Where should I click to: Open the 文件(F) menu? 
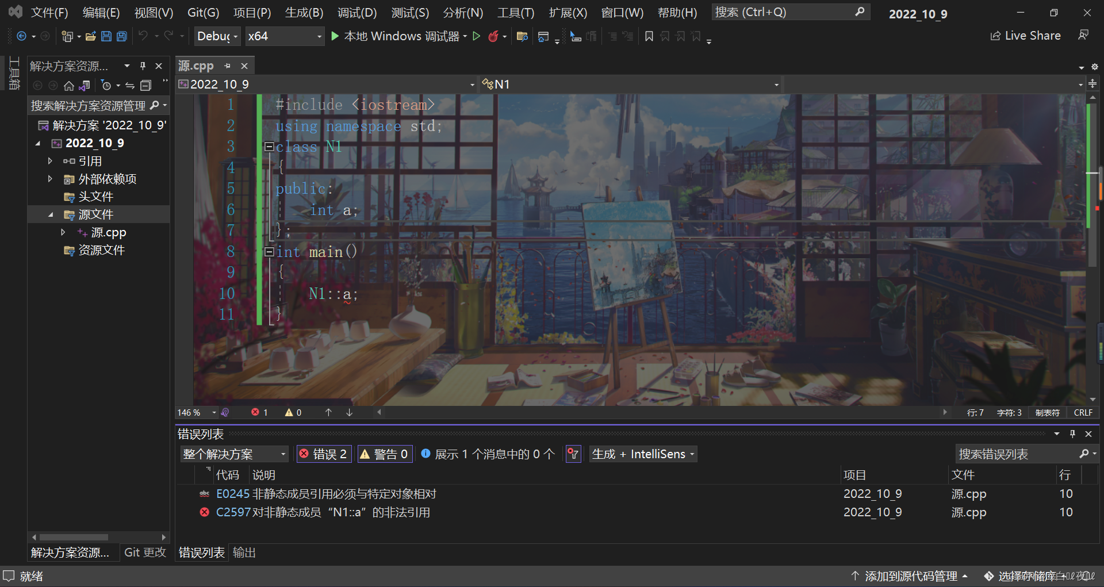point(49,12)
